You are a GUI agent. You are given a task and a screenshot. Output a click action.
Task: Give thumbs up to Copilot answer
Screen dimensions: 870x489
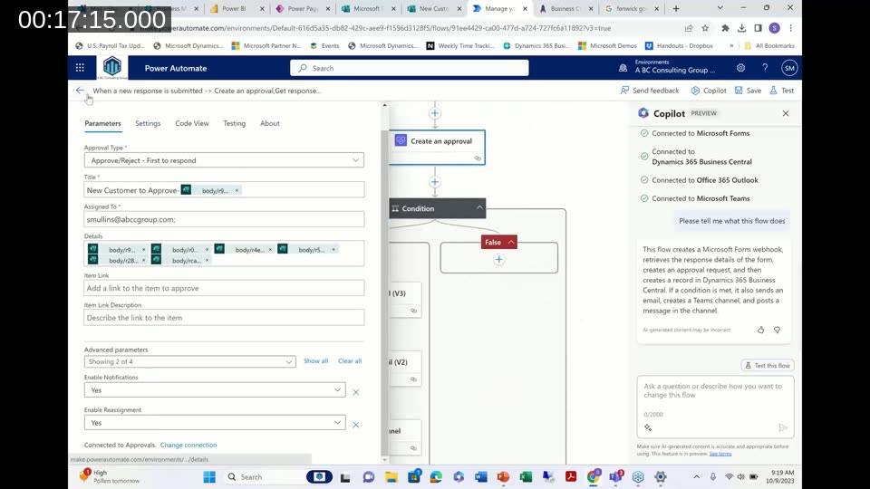(760, 330)
